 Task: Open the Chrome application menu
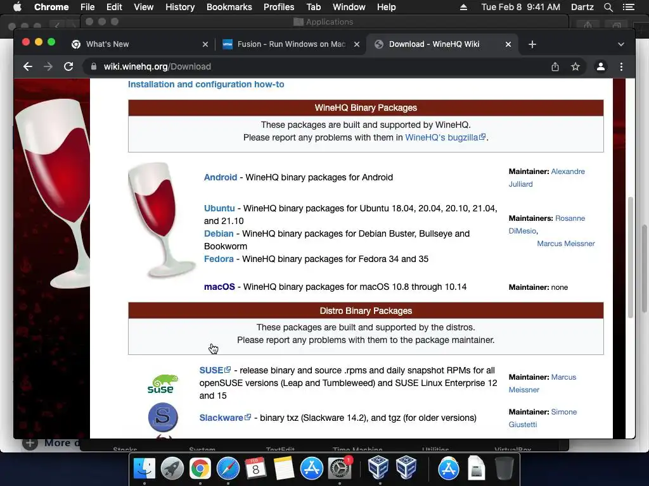click(x=51, y=7)
